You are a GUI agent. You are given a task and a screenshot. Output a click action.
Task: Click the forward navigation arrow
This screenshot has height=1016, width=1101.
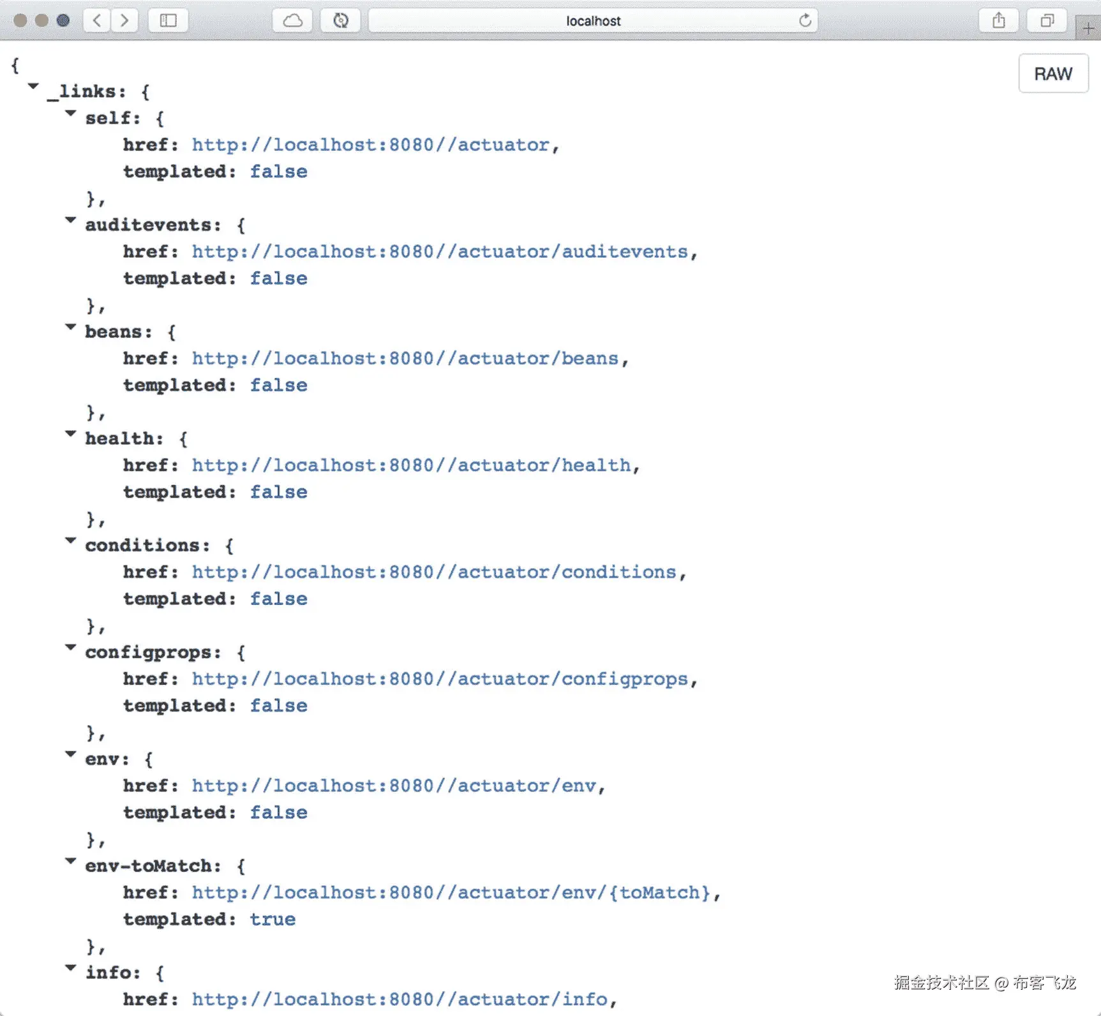click(x=125, y=20)
